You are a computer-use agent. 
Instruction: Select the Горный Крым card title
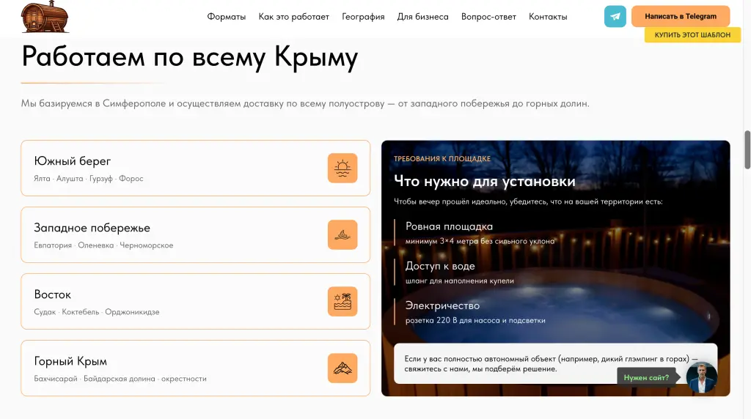pyautogui.click(x=70, y=361)
